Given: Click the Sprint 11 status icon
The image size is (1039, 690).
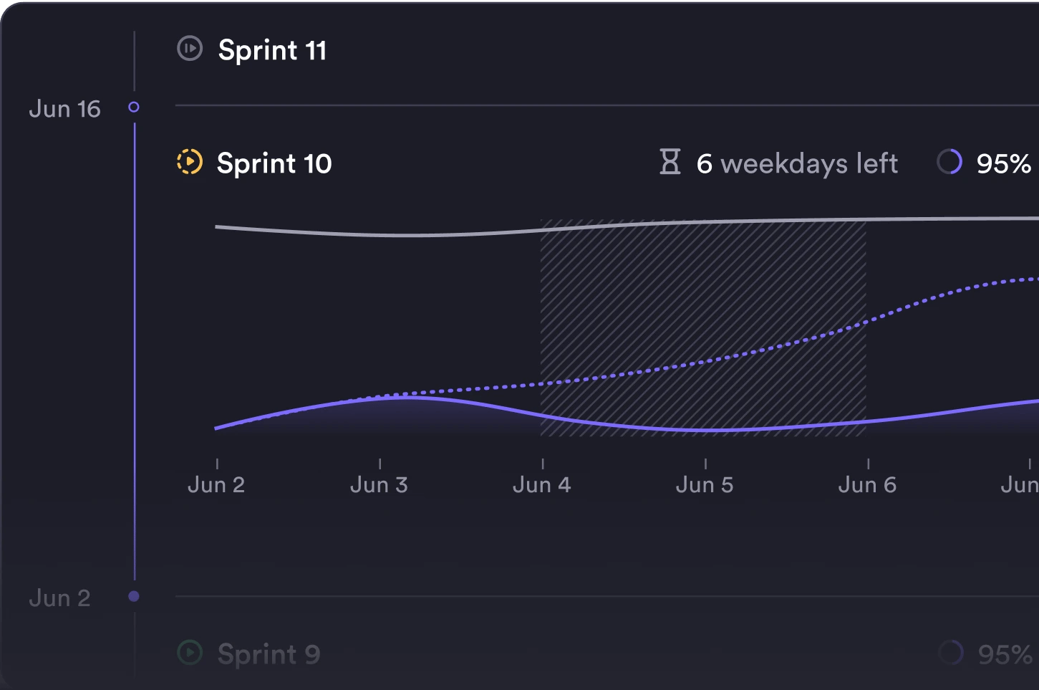Looking at the screenshot, I should pos(189,49).
